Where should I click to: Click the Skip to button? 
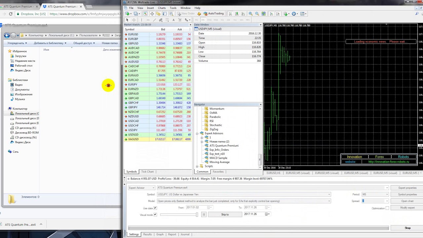(225, 215)
